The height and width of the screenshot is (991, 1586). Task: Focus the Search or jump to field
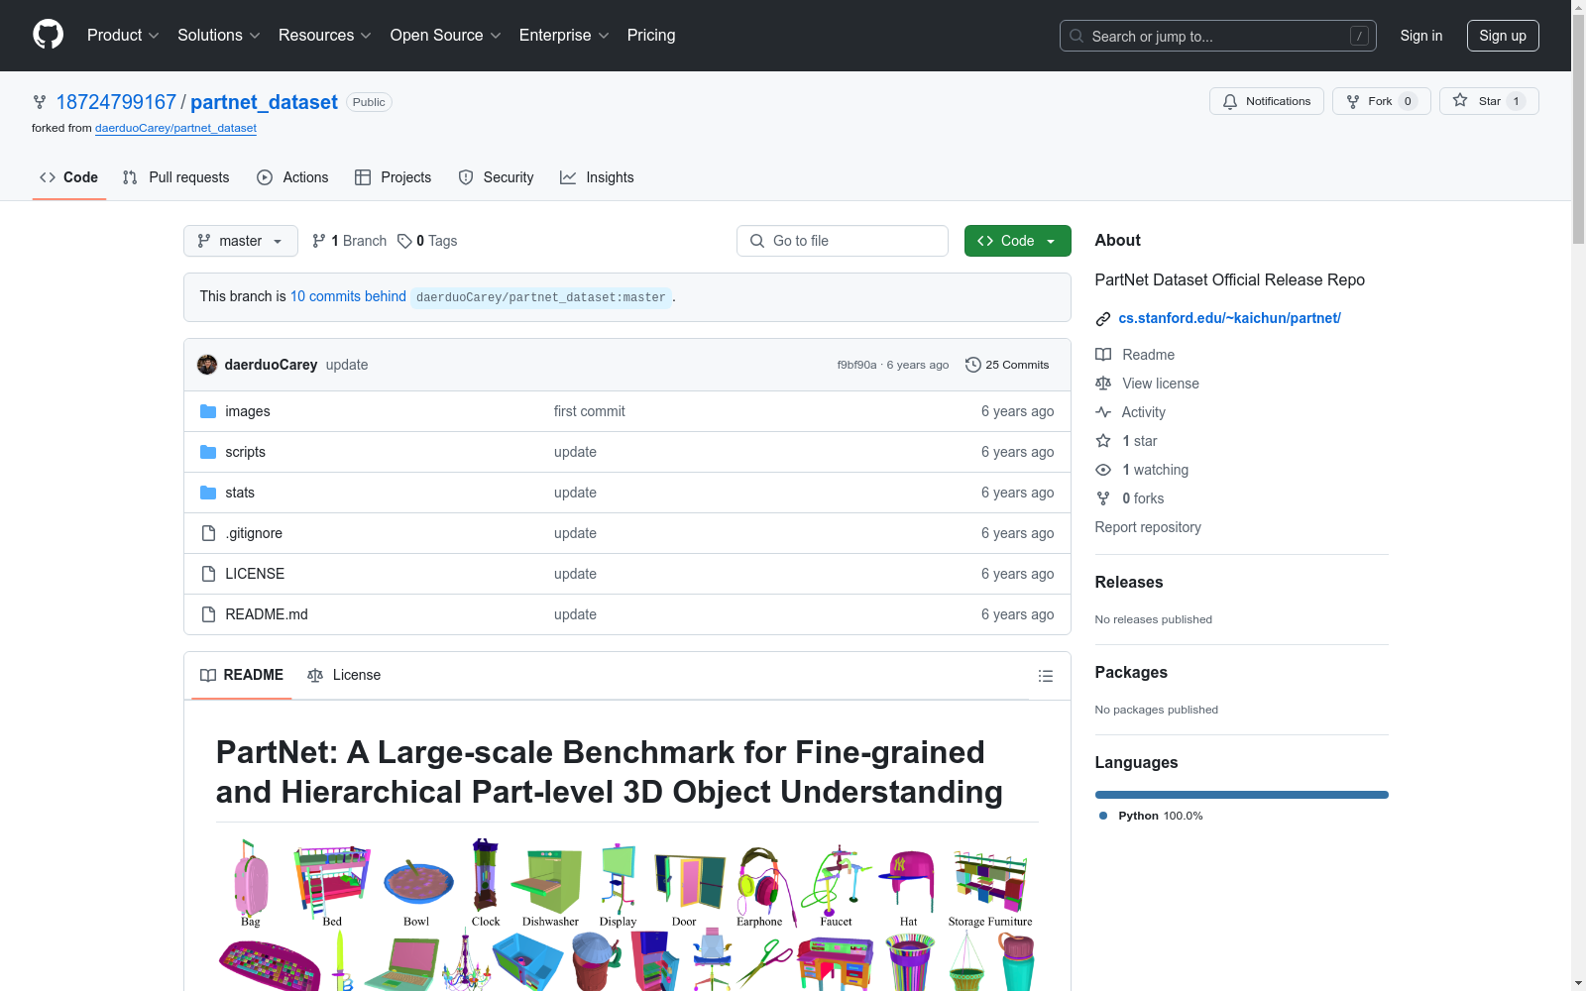point(1217,36)
